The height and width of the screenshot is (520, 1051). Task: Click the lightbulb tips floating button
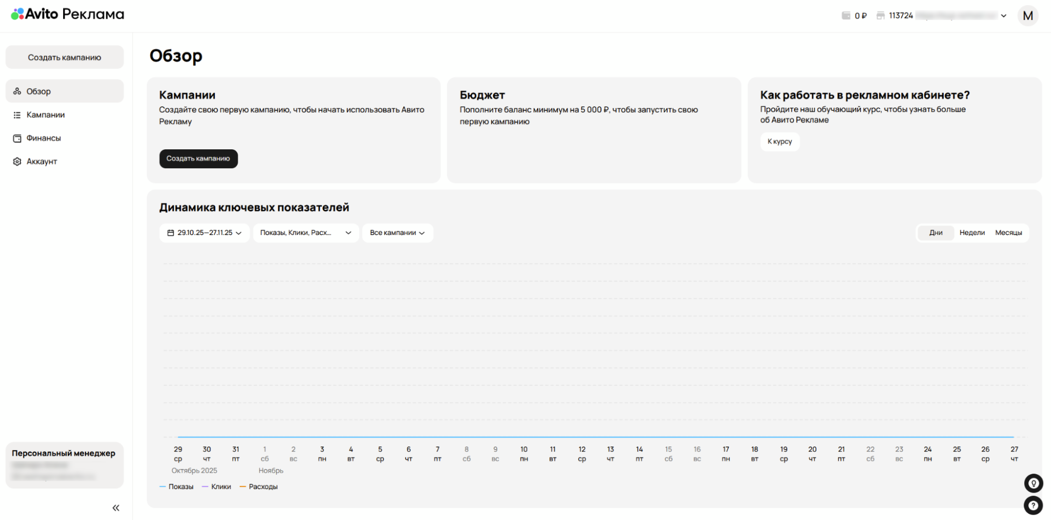1033,483
